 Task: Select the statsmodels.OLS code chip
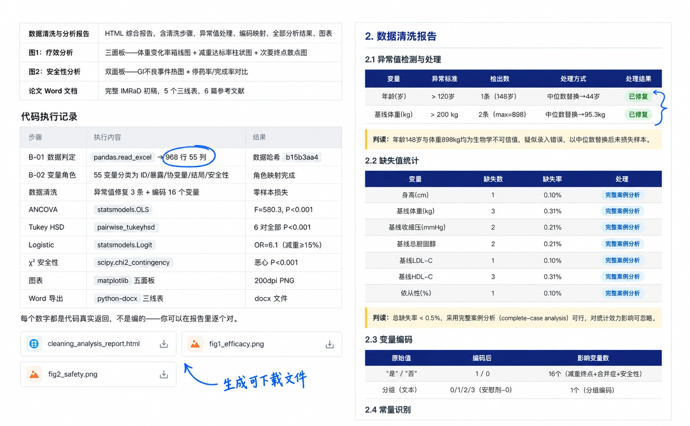pos(123,210)
